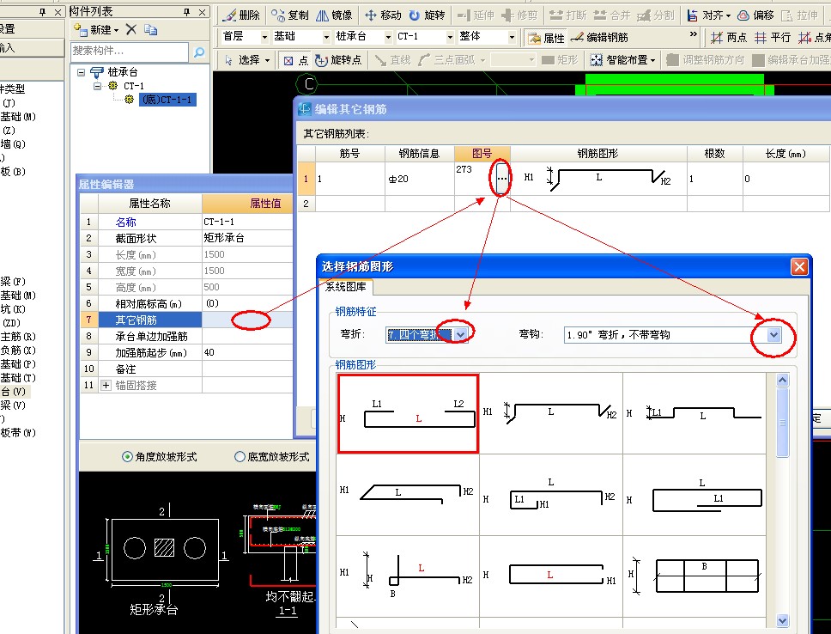Select first rebar shape thumbnail with L1 L2
This screenshot has width=831, height=634.
[408, 413]
